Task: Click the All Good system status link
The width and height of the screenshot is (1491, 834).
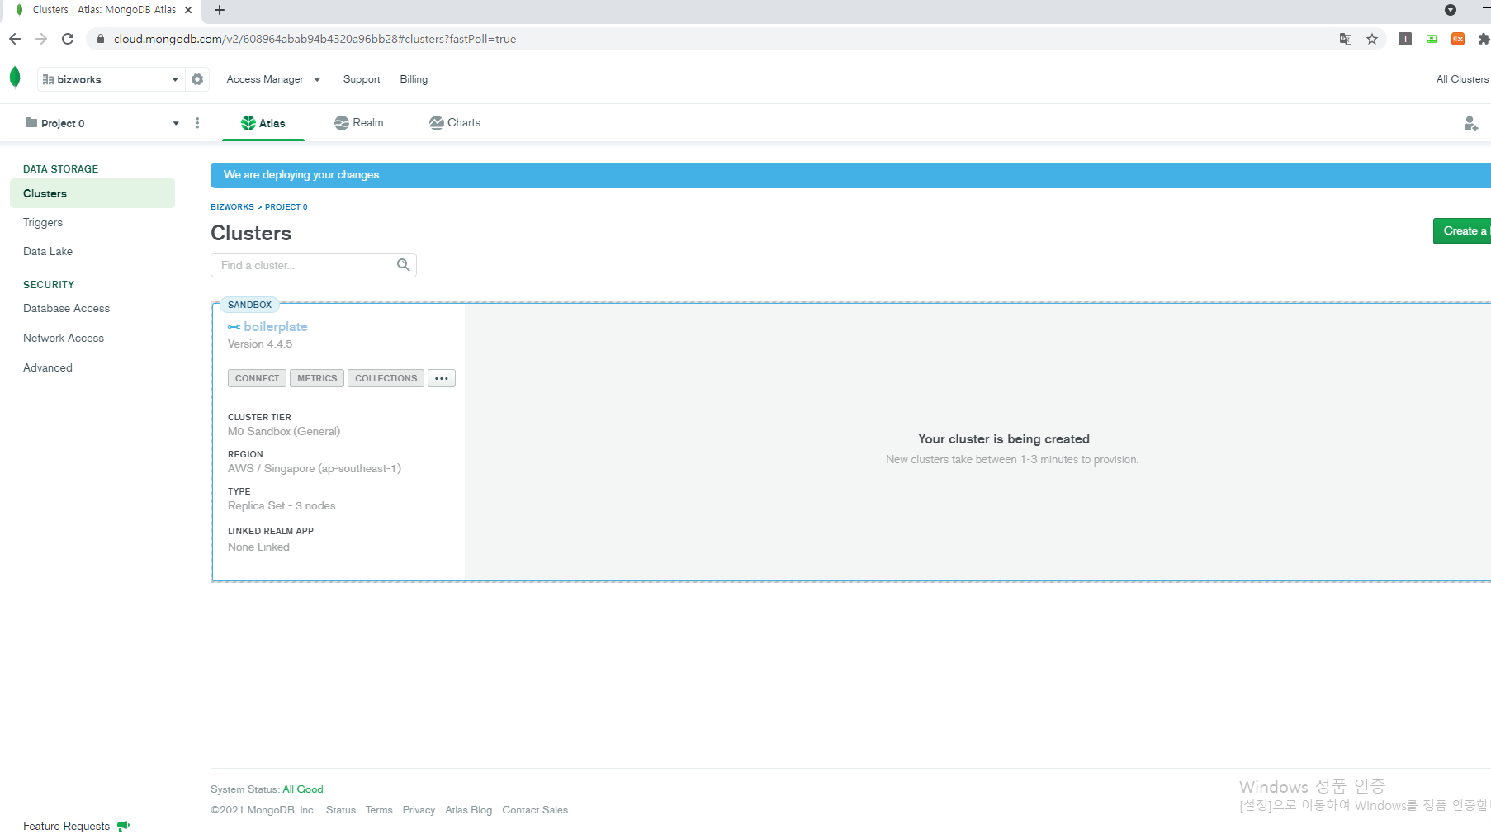Action: (303, 789)
